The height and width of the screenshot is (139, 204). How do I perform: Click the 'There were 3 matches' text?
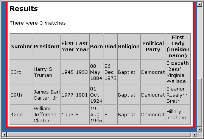(x=38, y=23)
